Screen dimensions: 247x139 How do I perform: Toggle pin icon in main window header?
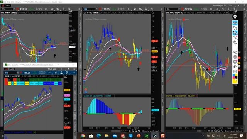(239, 5)
